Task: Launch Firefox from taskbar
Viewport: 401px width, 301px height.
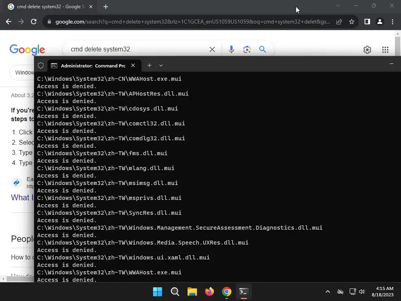Action: point(210,292)
